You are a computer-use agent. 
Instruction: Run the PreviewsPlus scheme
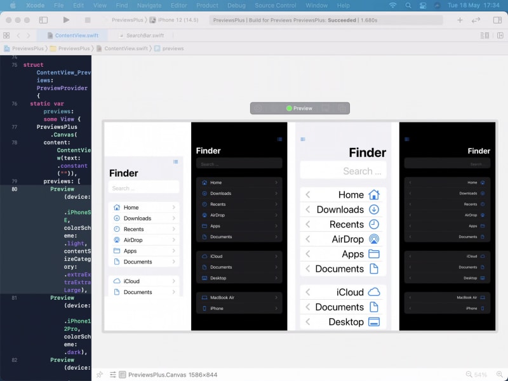[x=66, y=20]
